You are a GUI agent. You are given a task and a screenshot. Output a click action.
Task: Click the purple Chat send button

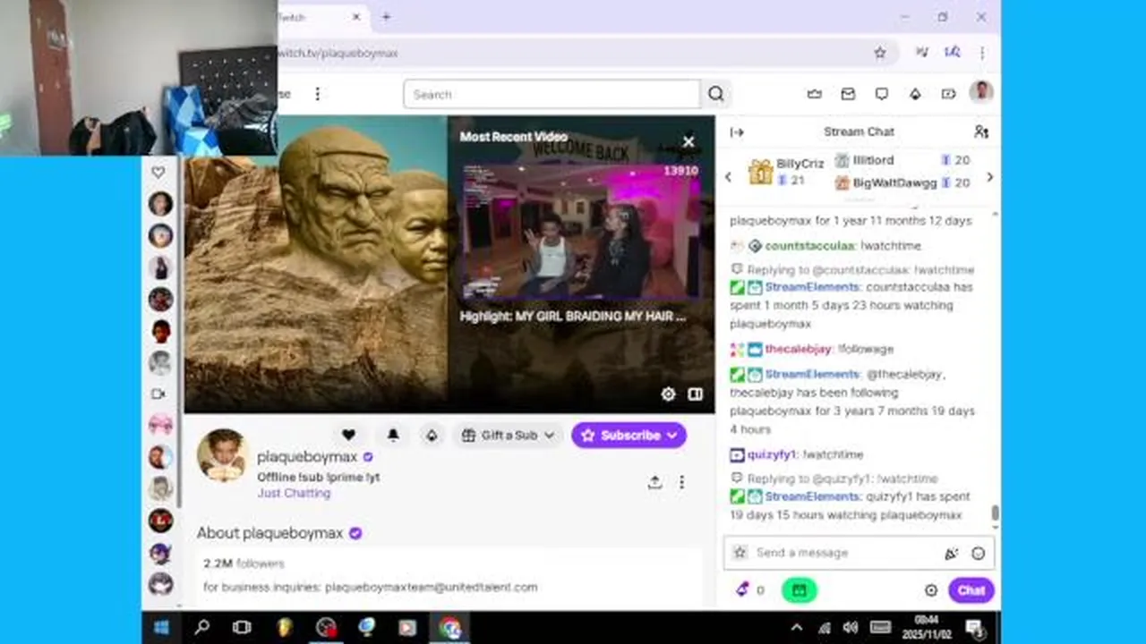pos(971,590)
